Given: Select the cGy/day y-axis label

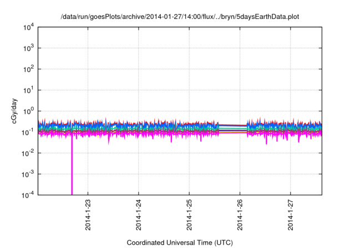Looking at the screenshot, I should tap(14, 111).
